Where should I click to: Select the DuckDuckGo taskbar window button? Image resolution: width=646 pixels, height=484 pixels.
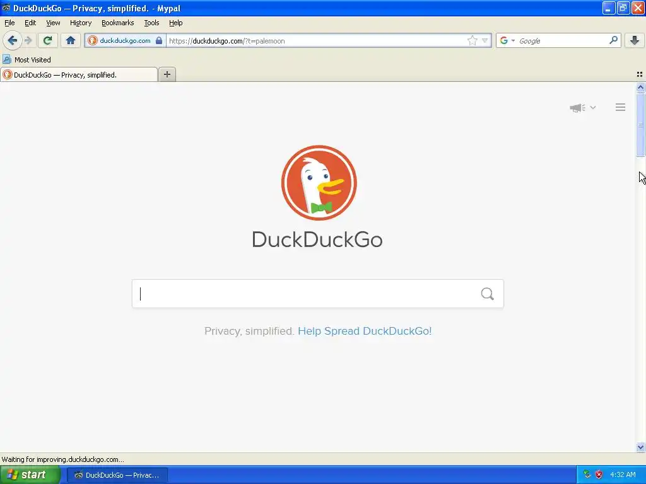(x=117, y=475)
